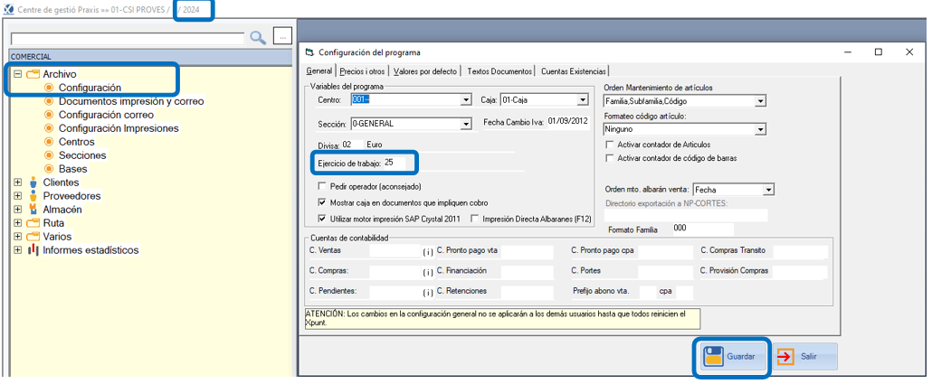The width and height of the screenshot is (932, 384).
Task: Open Orden Mantenimiento de artículos dropdown
Action: 760,101
